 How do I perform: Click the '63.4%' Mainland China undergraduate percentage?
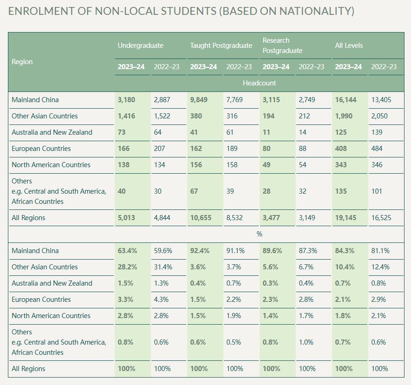coord(127,251)
